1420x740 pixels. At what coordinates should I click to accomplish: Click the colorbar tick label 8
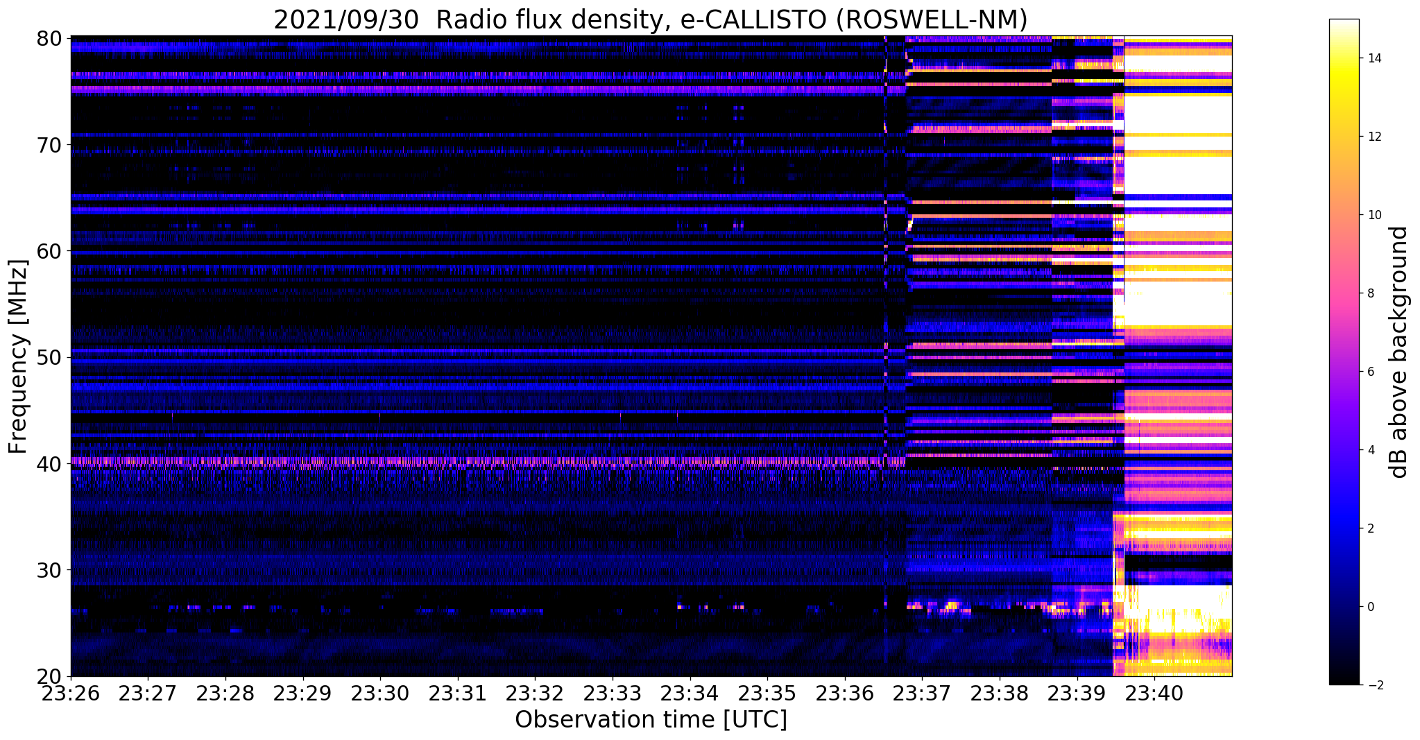[1371, 293]
